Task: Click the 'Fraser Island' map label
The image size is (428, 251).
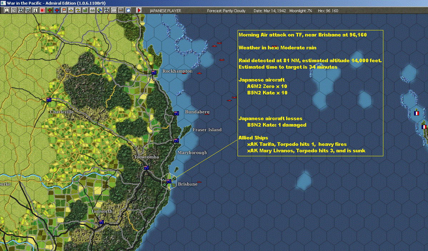Action: (x=207, y=129)
